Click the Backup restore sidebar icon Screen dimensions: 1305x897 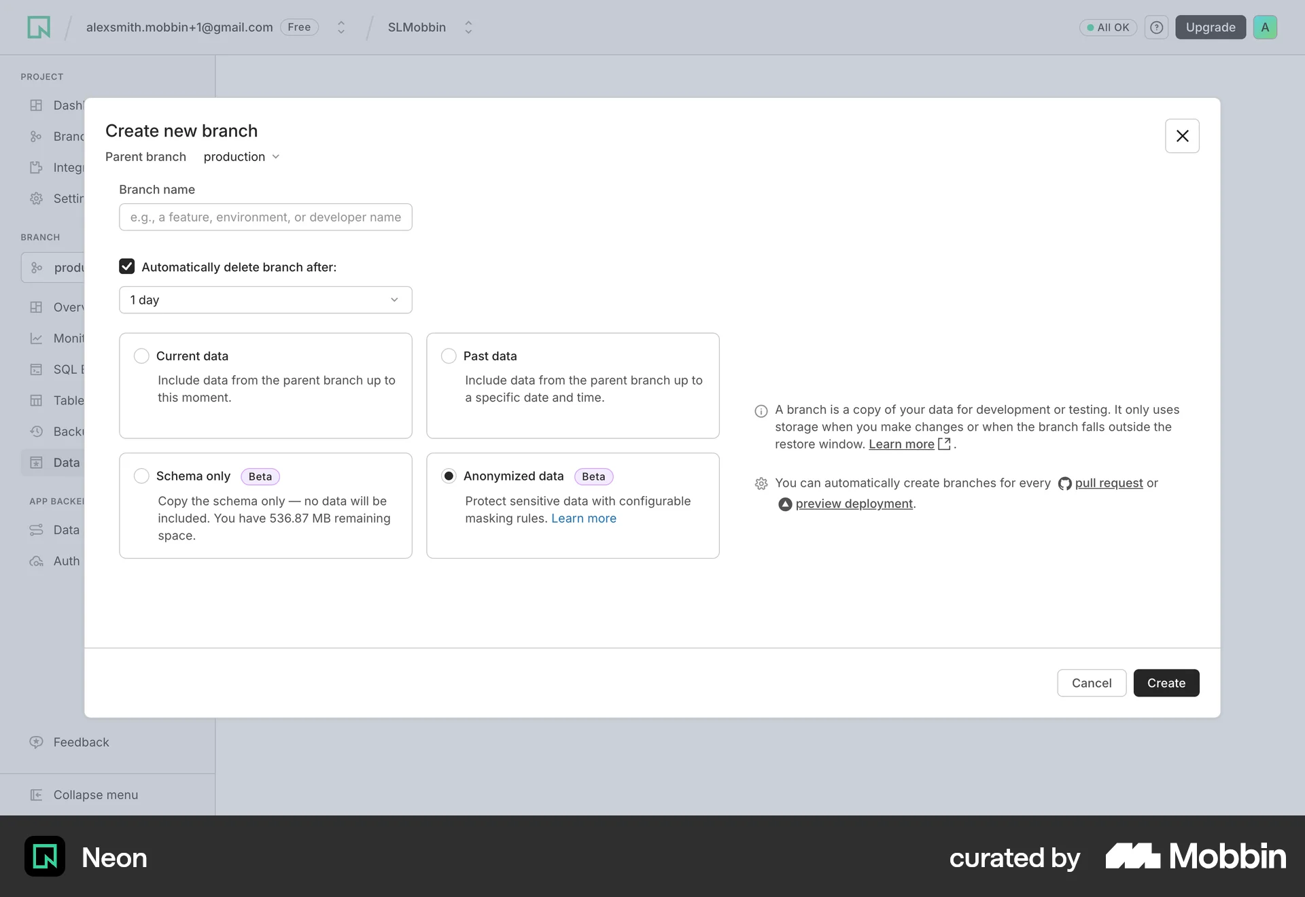click(36, 432)
